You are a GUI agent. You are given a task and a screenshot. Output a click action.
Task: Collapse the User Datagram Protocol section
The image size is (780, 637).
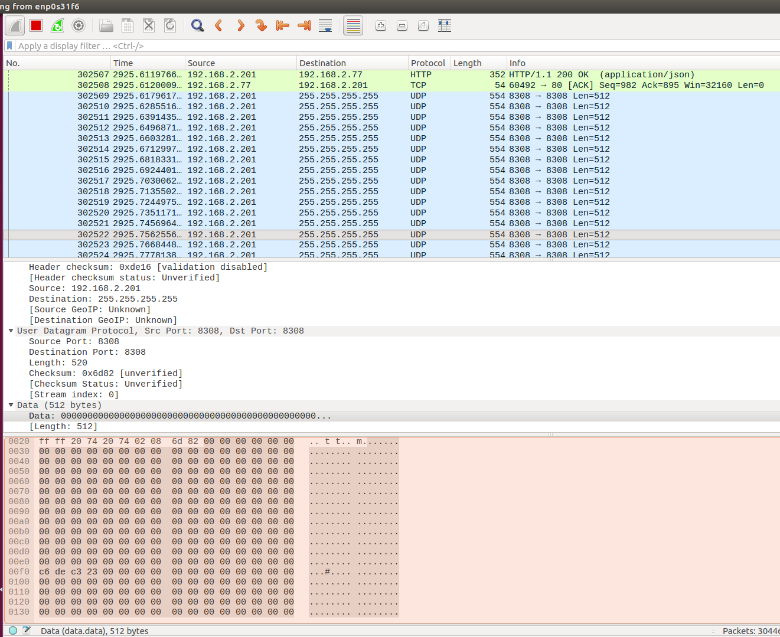coord(11,331)
